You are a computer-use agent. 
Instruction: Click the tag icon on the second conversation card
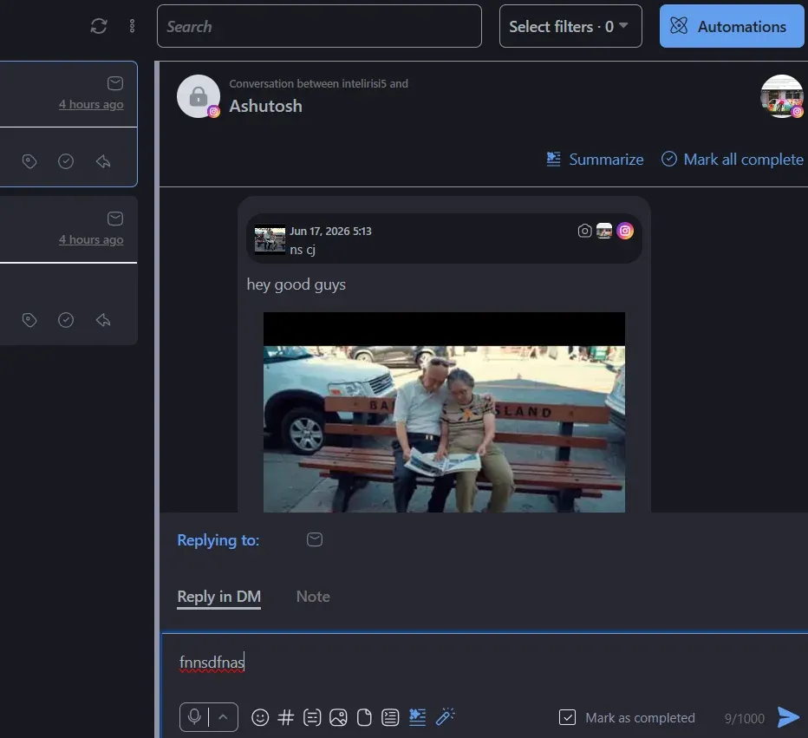click(29, 320)
